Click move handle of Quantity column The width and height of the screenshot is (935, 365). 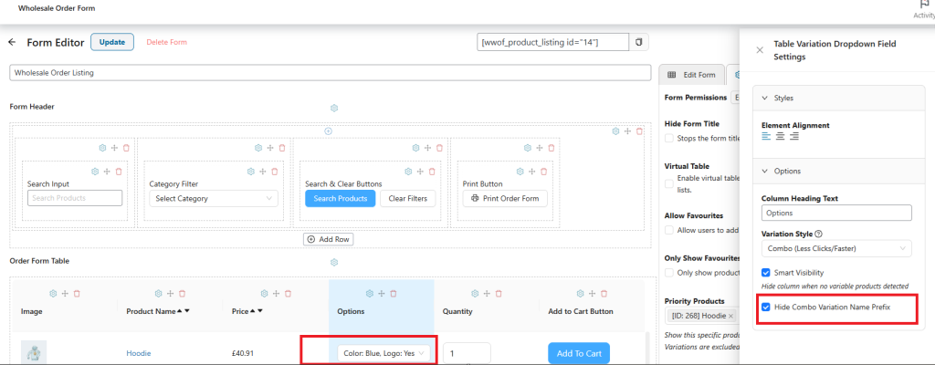pos(487,294)
